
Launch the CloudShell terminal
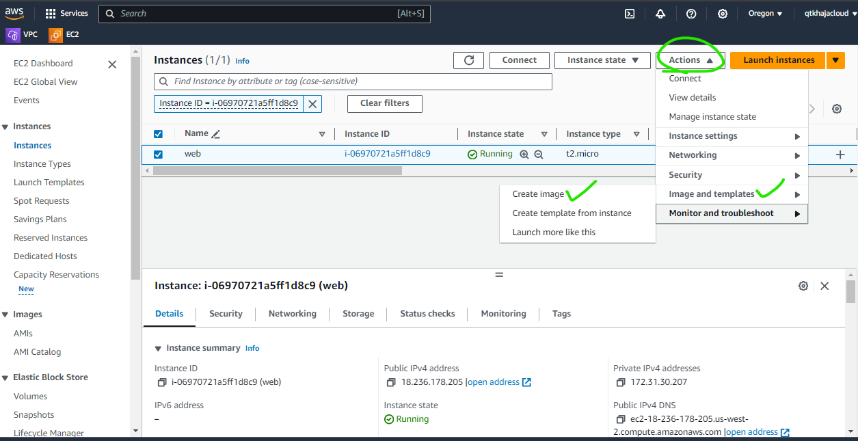point(629,13)
